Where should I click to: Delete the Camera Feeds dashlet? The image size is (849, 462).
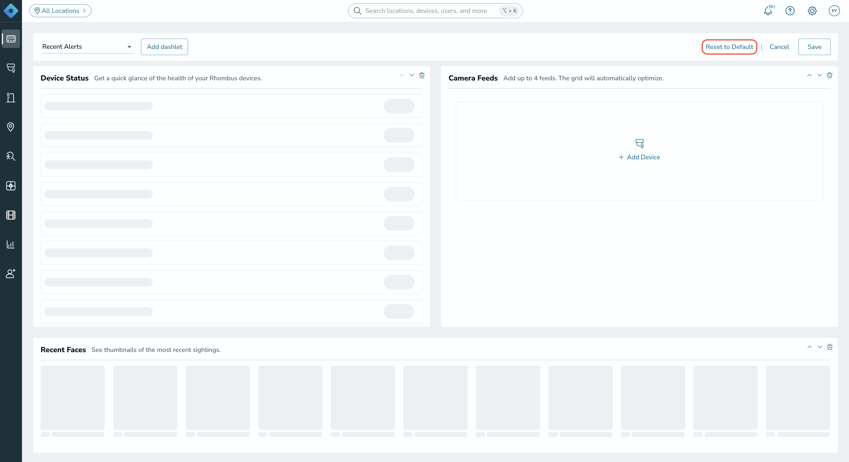pyautogui.click(x=830, y=75)
